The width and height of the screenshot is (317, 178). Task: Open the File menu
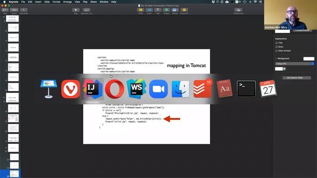(x=23, y=2)
